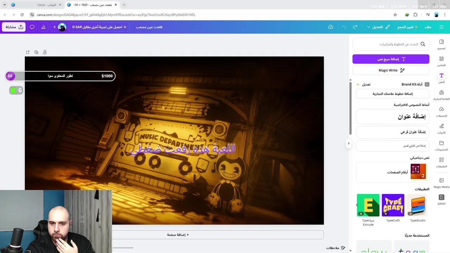Open the ملف (File) menu
This screenshot has height=253, width=450.
pos(428,27)
